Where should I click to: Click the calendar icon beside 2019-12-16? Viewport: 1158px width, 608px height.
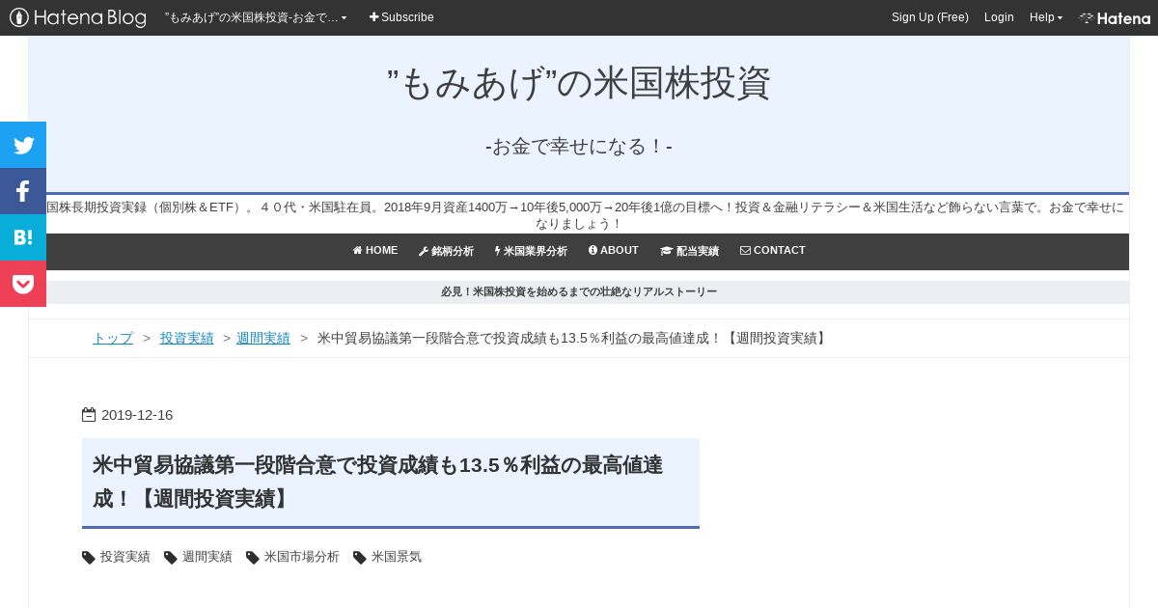pos(89,415)
